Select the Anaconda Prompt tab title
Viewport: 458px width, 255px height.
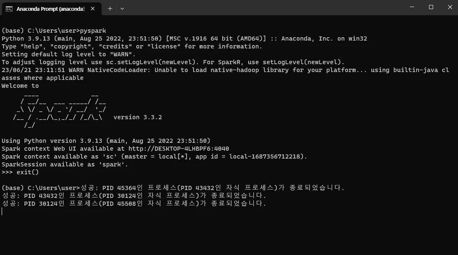(x=51, y=9)
